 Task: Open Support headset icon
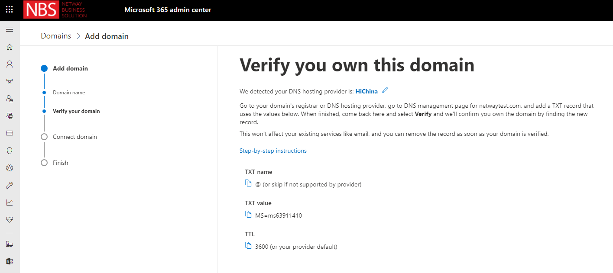point(10,151)
